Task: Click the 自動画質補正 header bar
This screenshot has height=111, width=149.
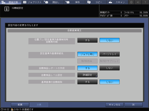Action: pyautogui.click(x=75, y=31)
